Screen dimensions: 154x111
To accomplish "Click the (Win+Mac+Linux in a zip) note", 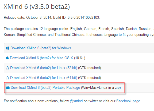I will (x=101, y=87).
